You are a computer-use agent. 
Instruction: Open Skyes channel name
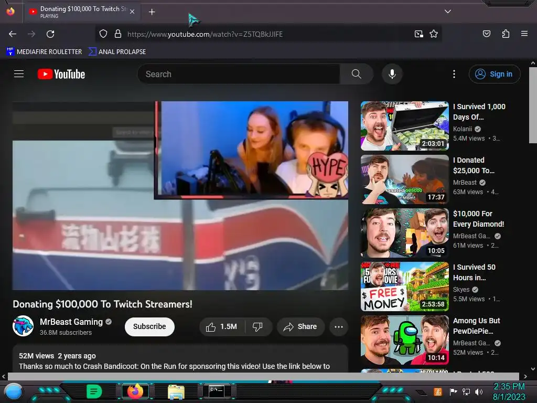point(461,290)
